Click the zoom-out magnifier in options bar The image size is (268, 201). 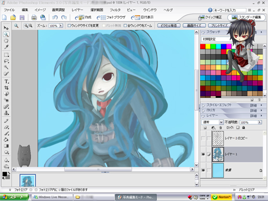pos(30,26)
